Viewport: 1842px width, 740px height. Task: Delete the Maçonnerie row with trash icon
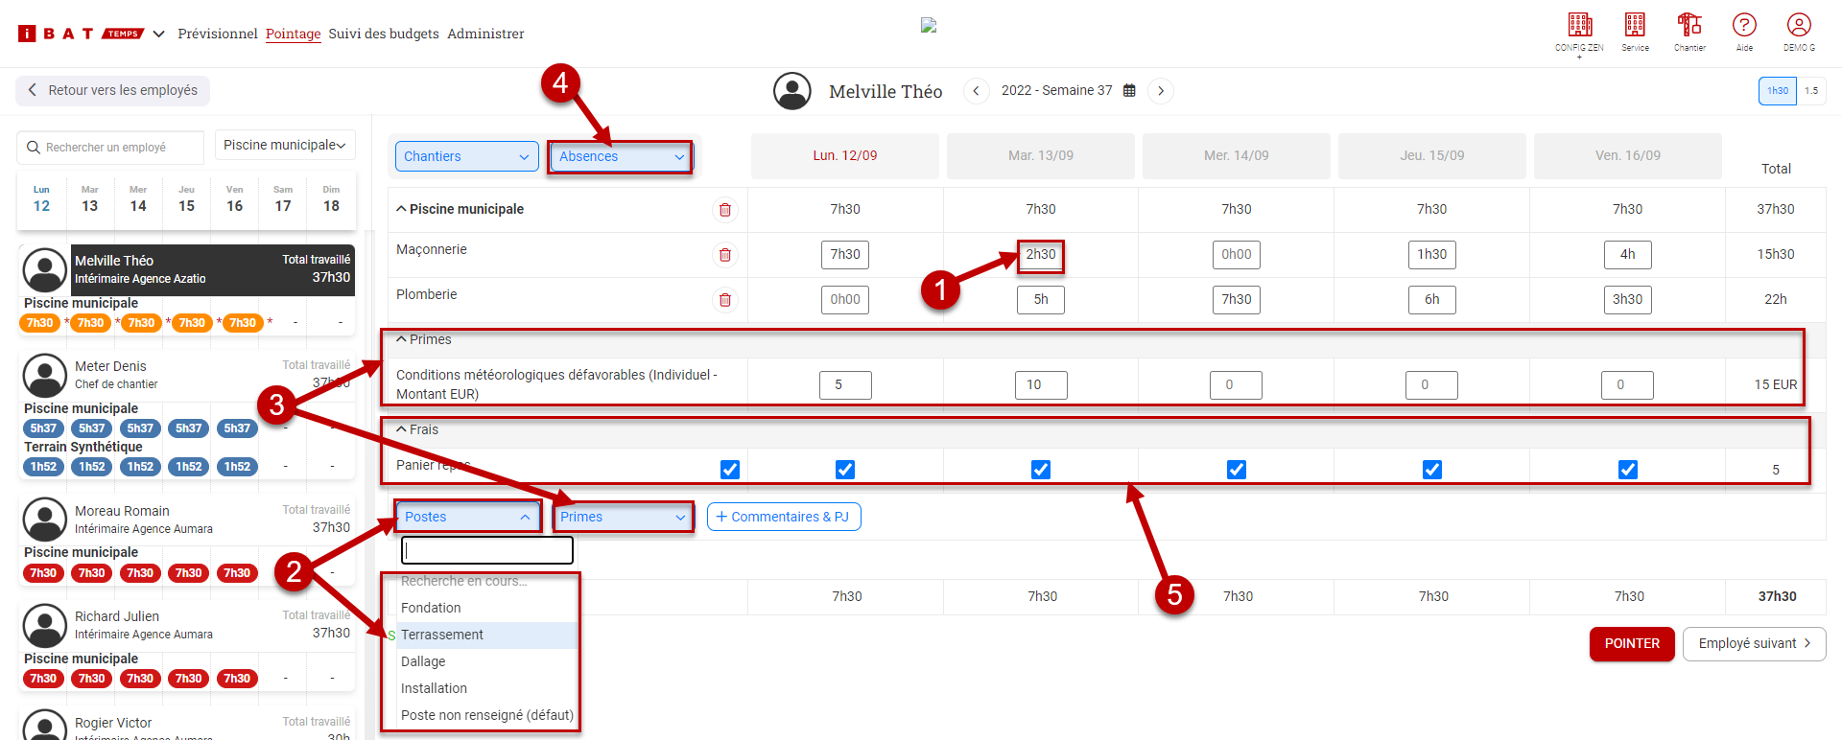click(x=725, y=255)
